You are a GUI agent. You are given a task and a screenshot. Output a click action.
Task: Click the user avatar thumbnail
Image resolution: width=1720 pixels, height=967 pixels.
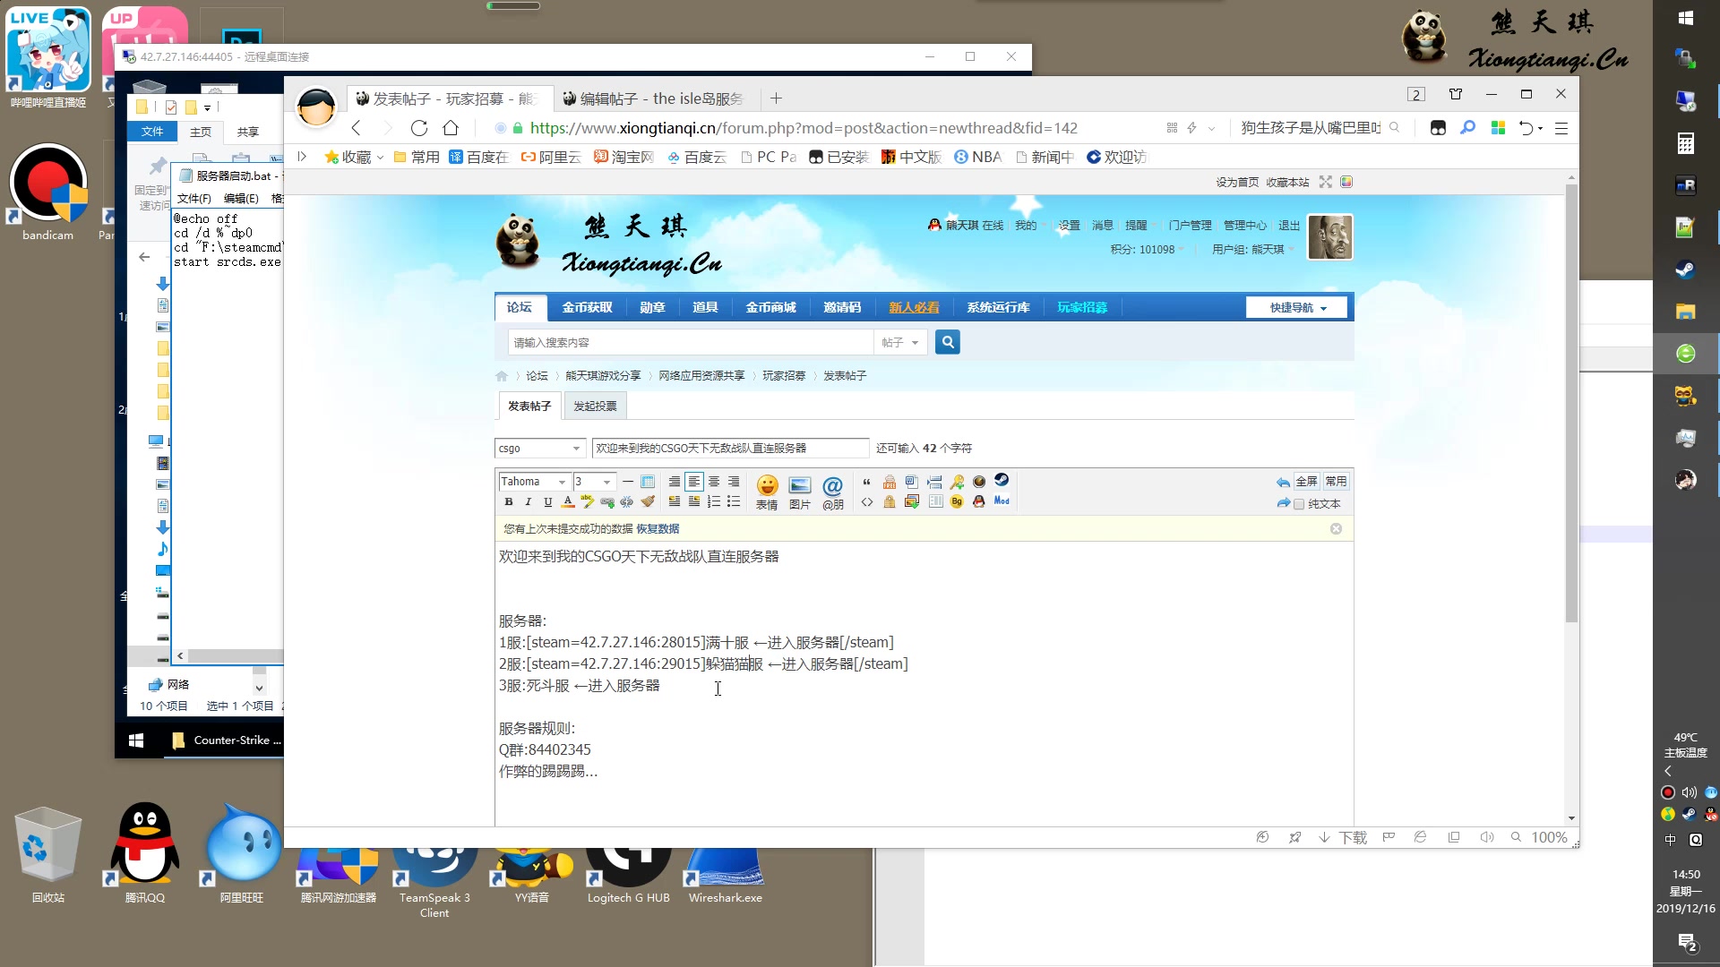[x=1329, y=237]
